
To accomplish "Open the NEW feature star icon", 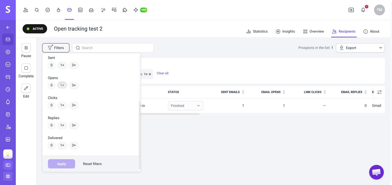I will pos(136,10).
